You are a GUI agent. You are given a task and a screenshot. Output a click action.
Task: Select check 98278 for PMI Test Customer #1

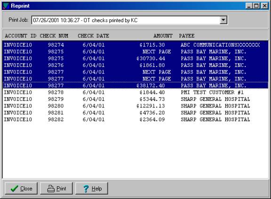click(x=135, y=92)
